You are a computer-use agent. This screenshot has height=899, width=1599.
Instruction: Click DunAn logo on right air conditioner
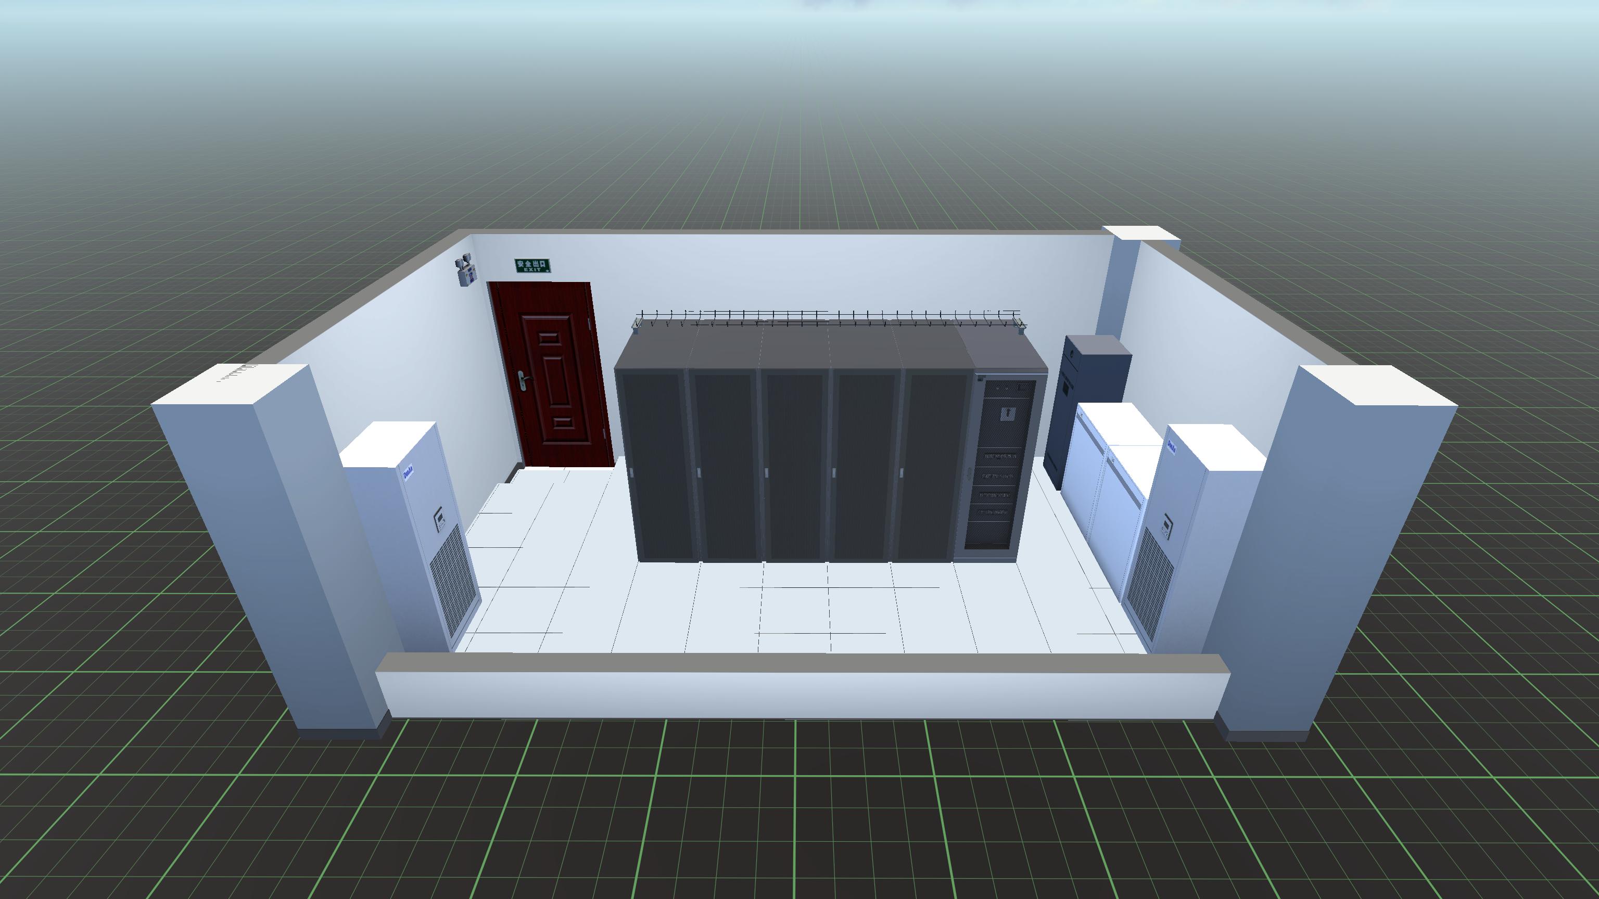point(1173,447)
